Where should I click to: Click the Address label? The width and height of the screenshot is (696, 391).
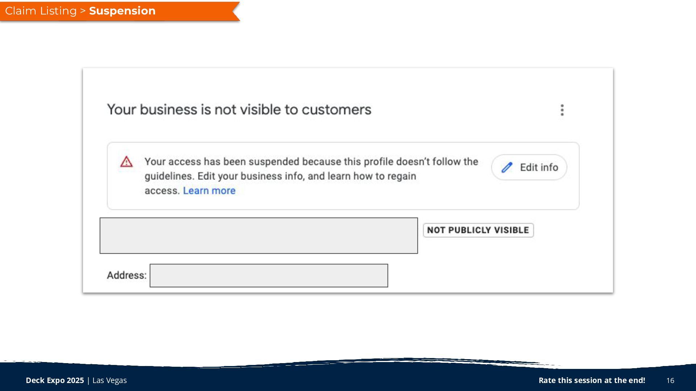click(127, 275)
